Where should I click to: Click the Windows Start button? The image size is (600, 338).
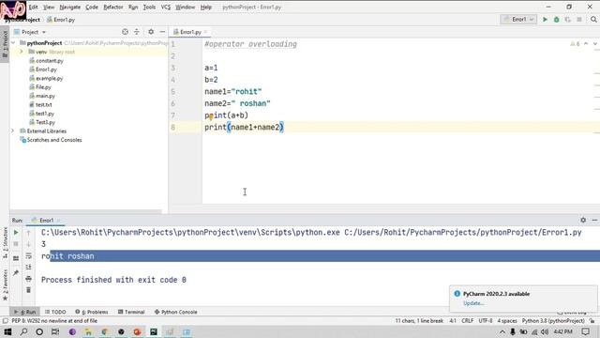pos(7,331)
